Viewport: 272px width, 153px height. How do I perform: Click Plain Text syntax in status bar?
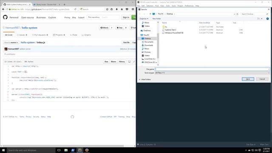pos(264,144)
